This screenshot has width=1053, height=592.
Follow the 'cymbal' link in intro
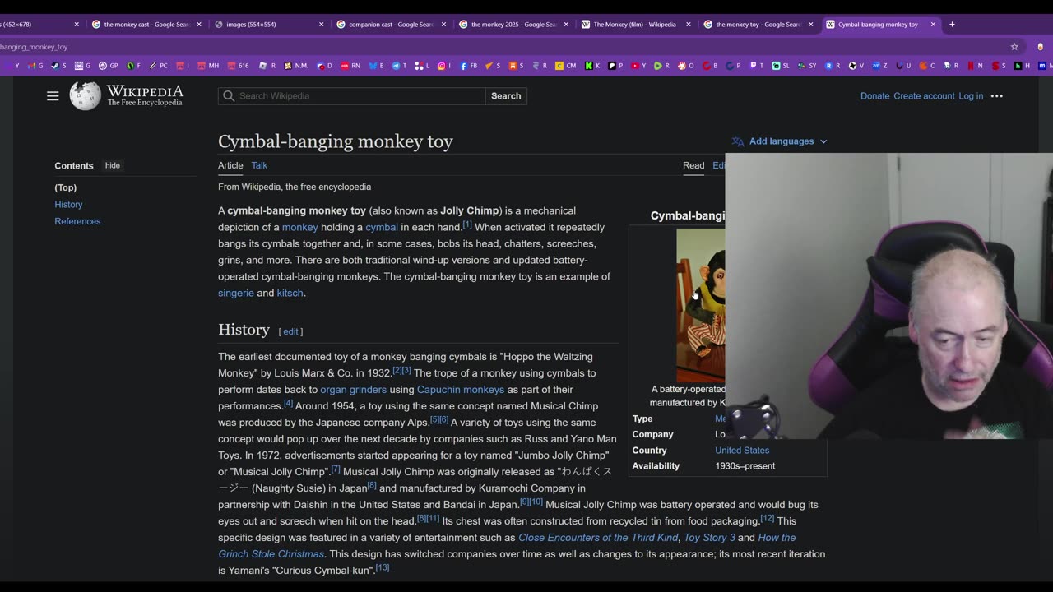coord(382,227)
